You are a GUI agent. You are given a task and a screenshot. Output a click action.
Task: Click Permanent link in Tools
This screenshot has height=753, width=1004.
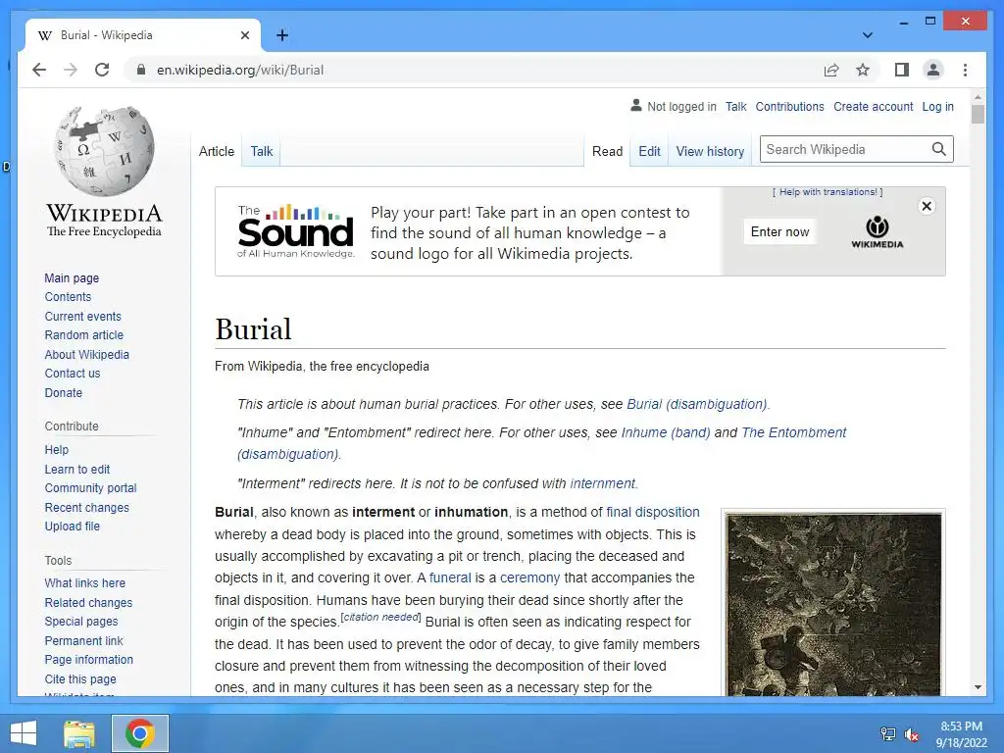[x=84, y=641]
